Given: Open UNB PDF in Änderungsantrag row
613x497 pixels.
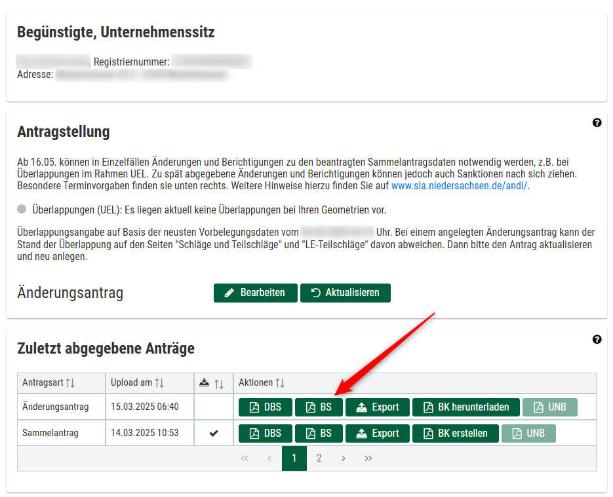Looking at the screenshot, I should [x=549, y=407].
